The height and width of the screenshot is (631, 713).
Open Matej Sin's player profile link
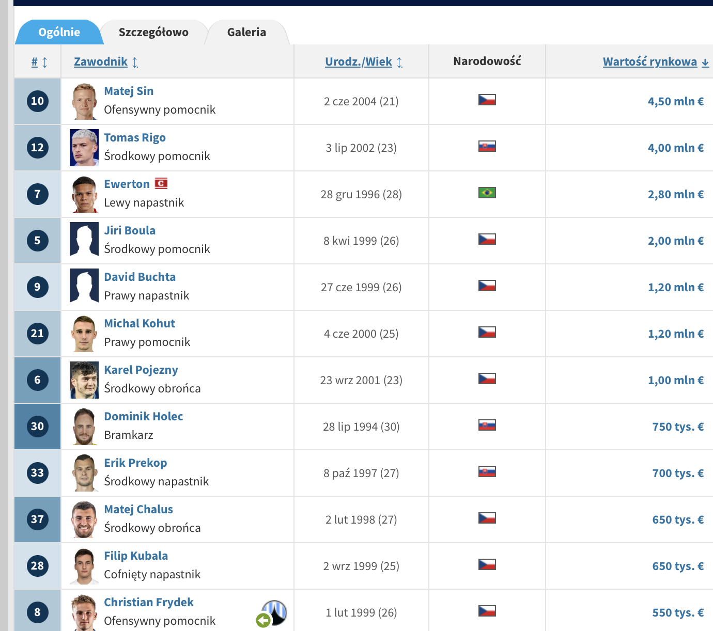point(129,91)
